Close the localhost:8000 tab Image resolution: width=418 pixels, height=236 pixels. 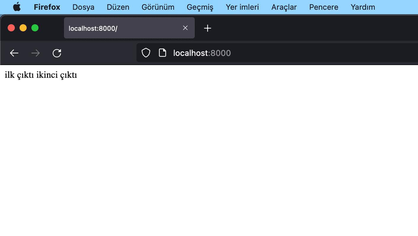(x=185, y=28)
